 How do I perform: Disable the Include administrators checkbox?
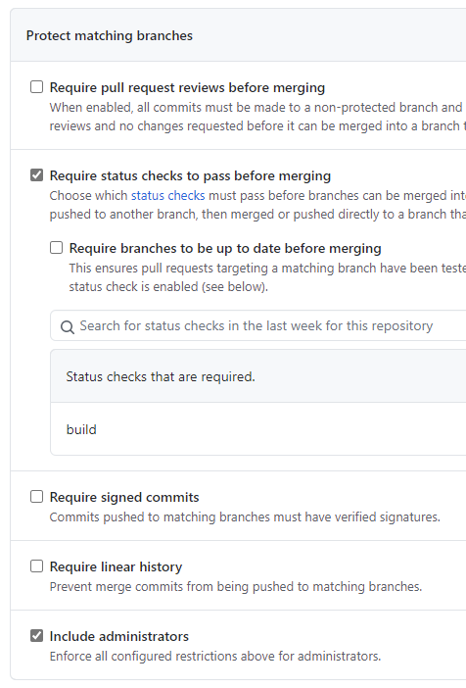click(x=37, y=635)
